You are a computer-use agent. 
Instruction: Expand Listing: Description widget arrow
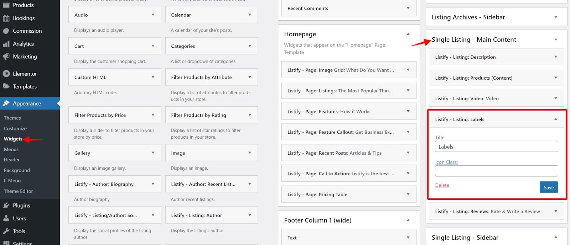click(556, 57)
